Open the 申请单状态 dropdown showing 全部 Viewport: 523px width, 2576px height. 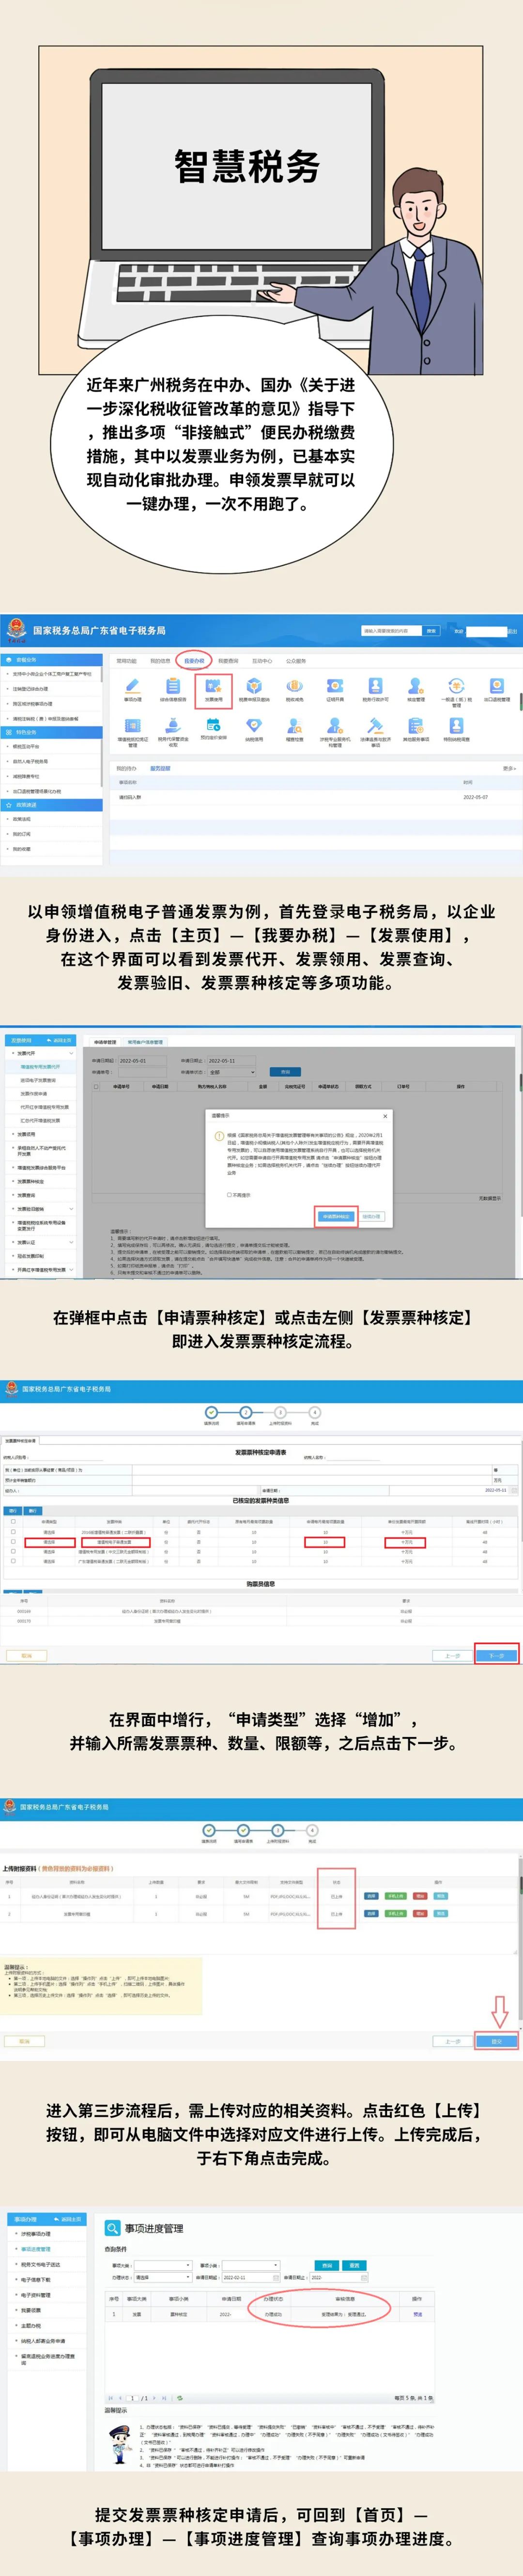[232, 1072]
